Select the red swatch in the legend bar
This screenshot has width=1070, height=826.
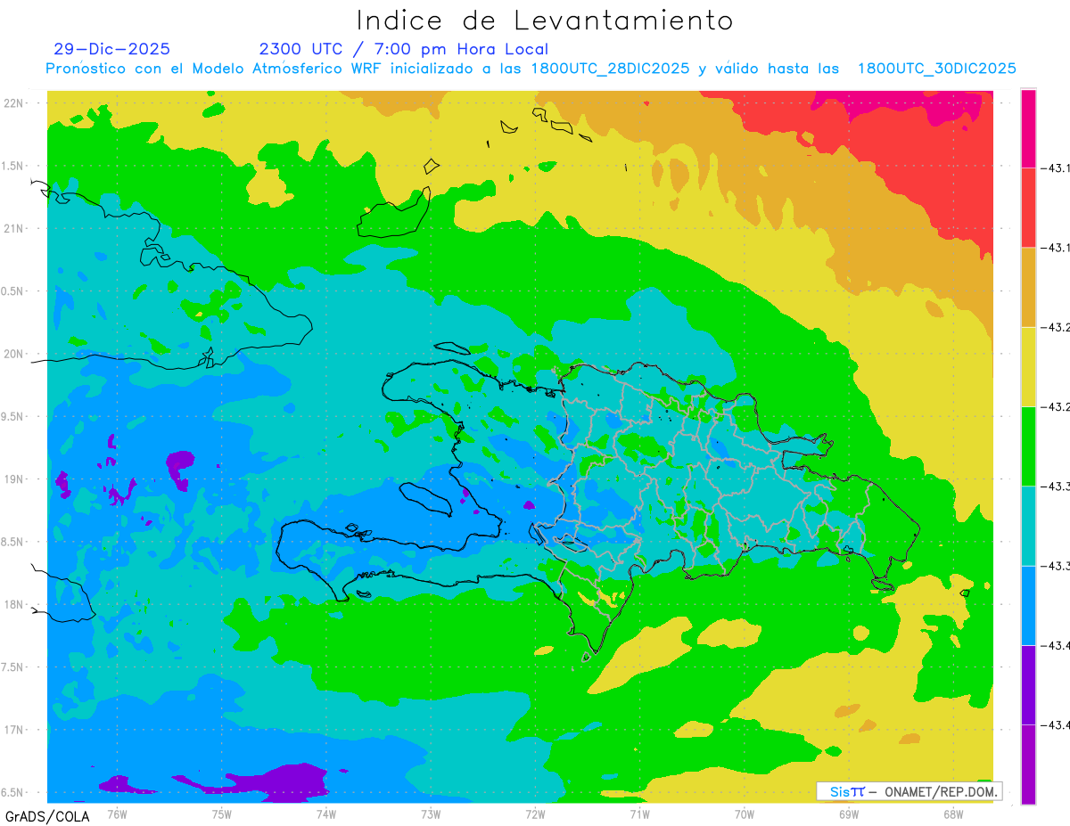pos(1028,207)
